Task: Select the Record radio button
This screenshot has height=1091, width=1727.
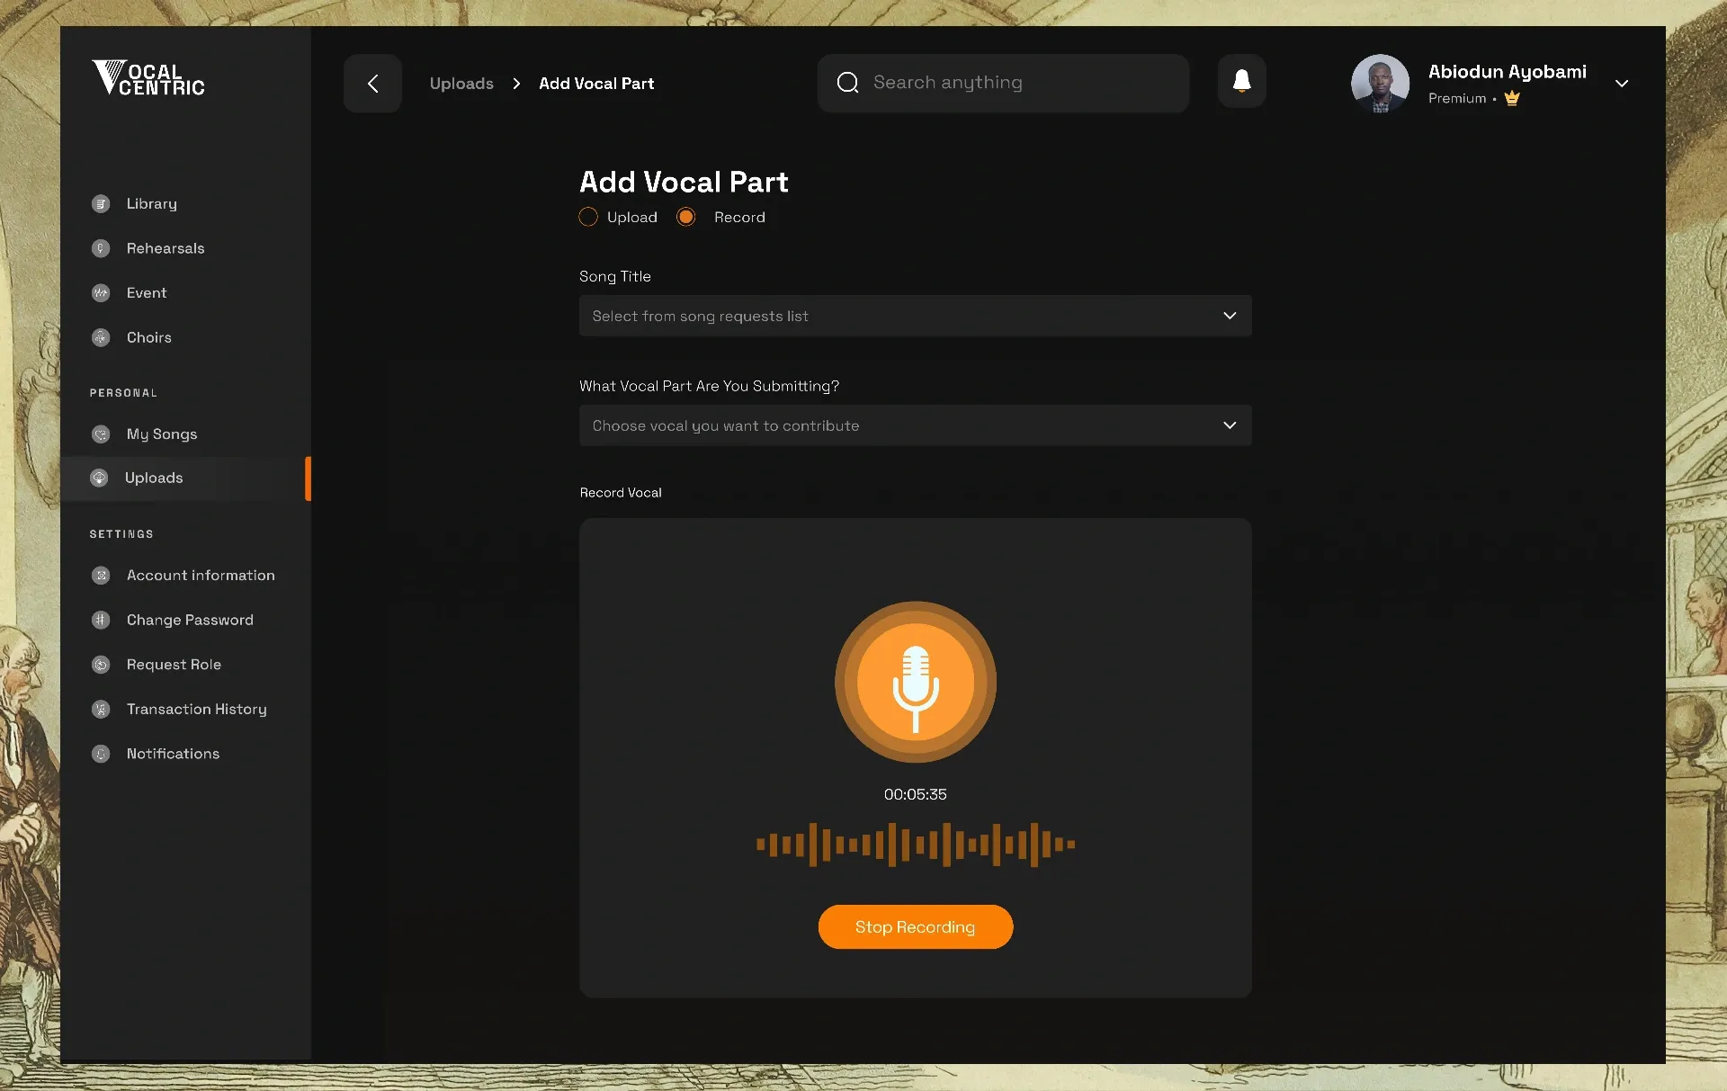Action: pos(686,218)
